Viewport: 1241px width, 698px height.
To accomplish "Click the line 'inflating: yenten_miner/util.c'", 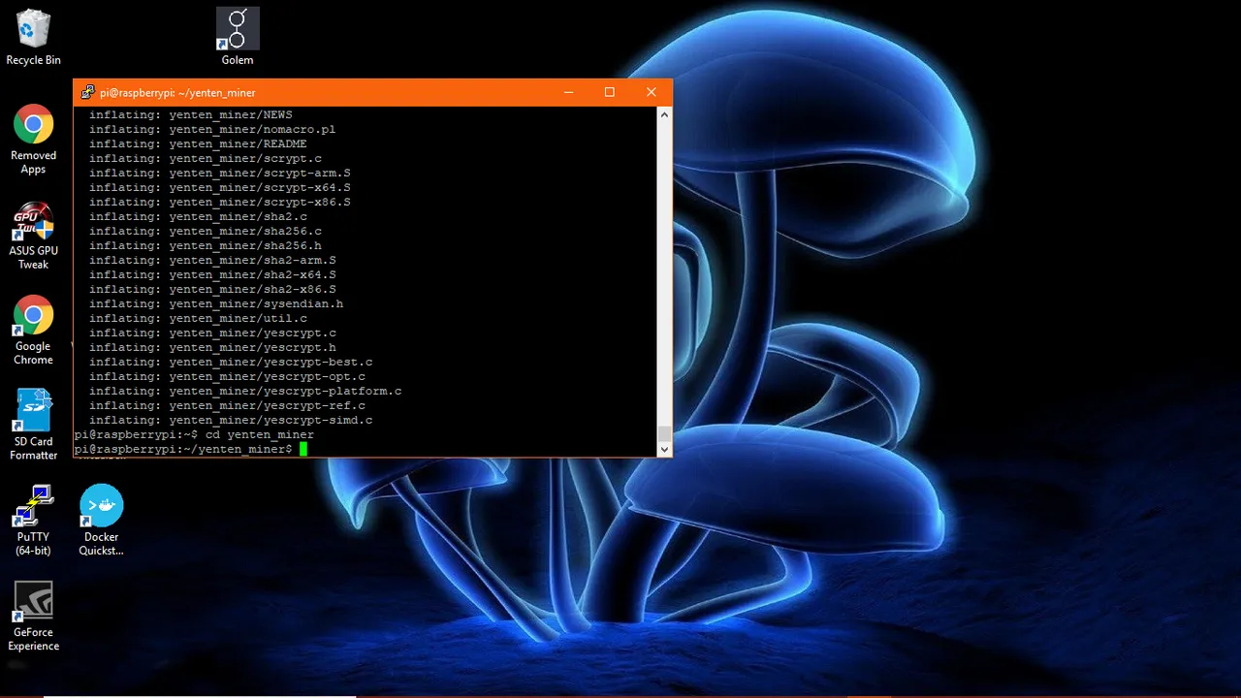I will (198, 318).
